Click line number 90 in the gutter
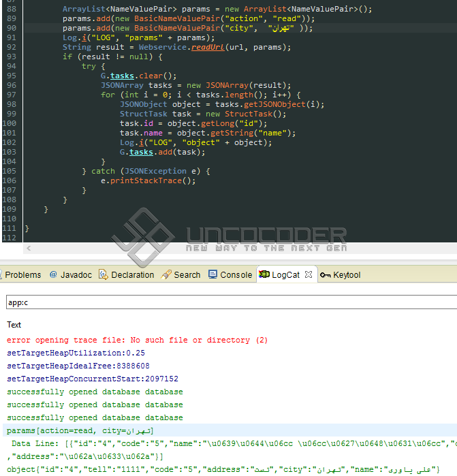The image size is (457, 476). click(x=12, y=28)
